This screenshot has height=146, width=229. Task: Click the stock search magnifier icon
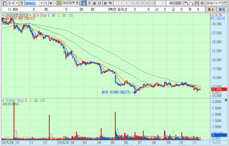click(46, 3)
